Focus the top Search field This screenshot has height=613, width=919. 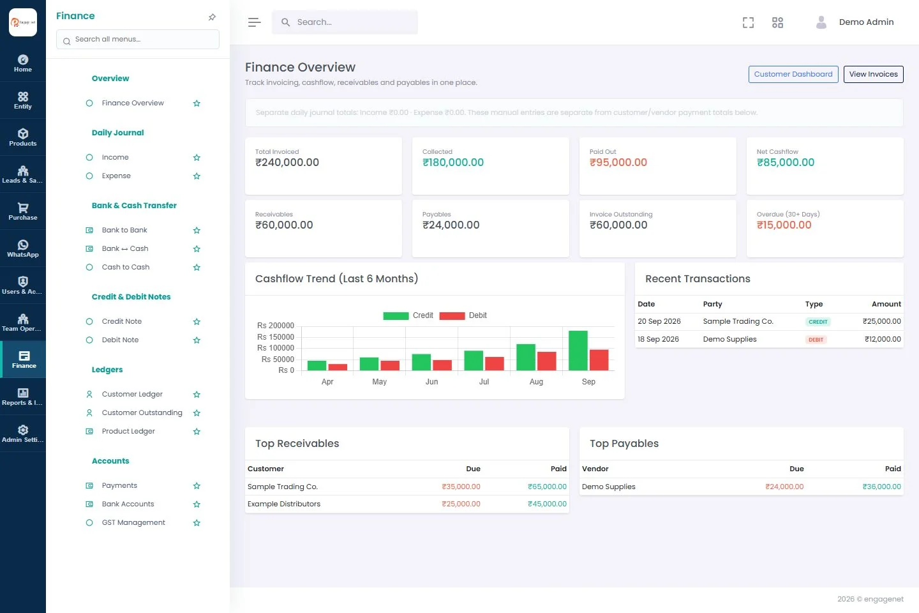[x=345, y=22]
